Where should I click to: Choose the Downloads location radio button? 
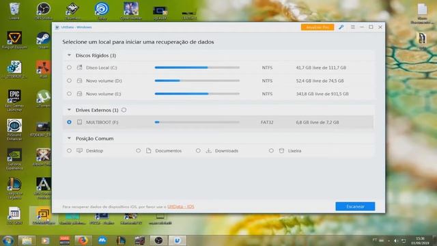tap(198, 150)
